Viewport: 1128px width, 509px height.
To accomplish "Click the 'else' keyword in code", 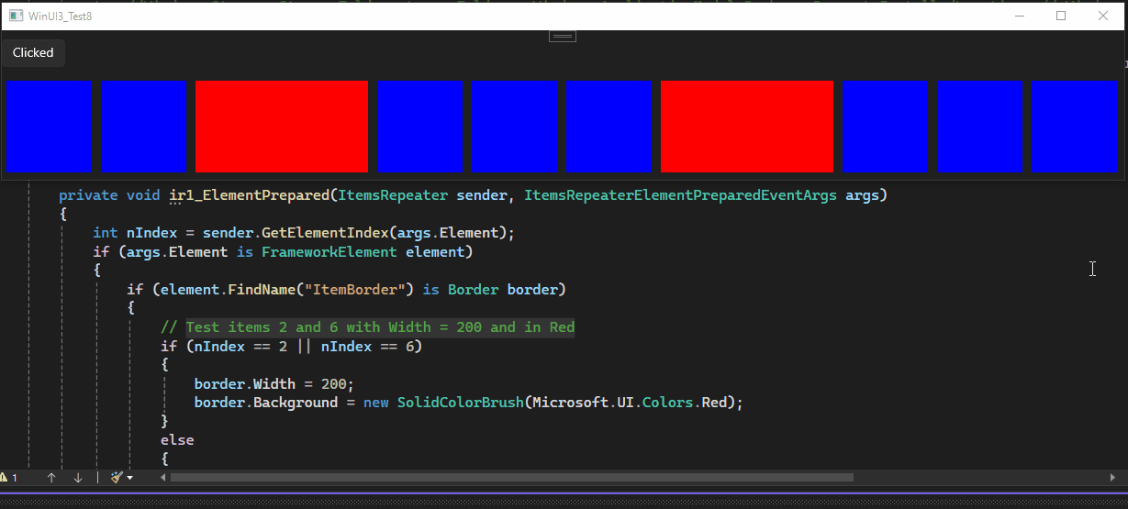I will [177, 440].
